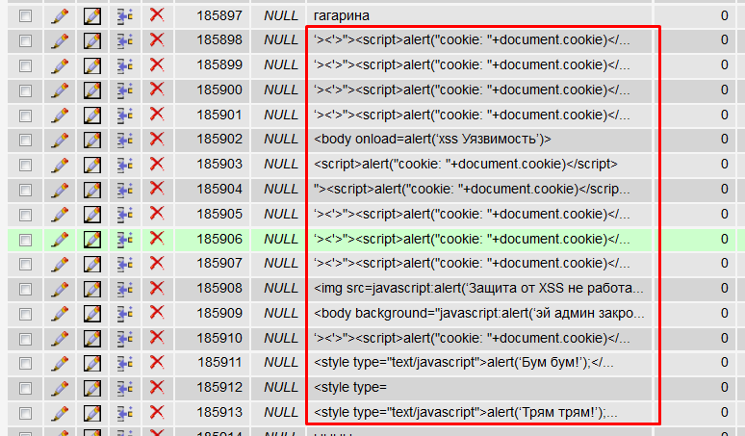Viewport: 745px width, 436px height.
Task: Click the pencil edit icon in row 185906
Action: coord(60,240)
